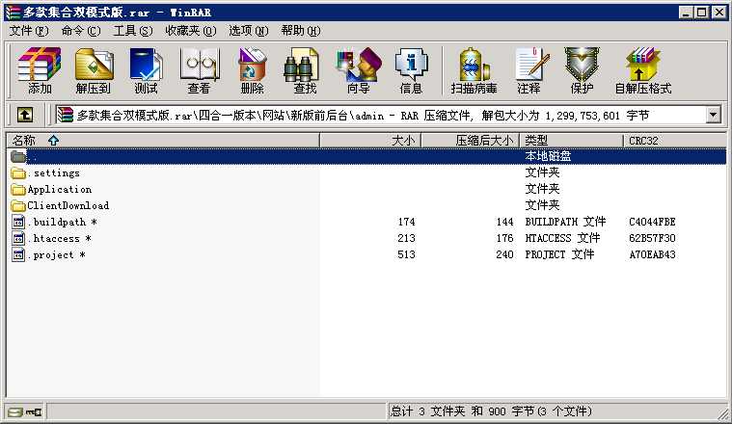Click the parent directory '..' folder icon
732x424 pixels.
[18, 156]
